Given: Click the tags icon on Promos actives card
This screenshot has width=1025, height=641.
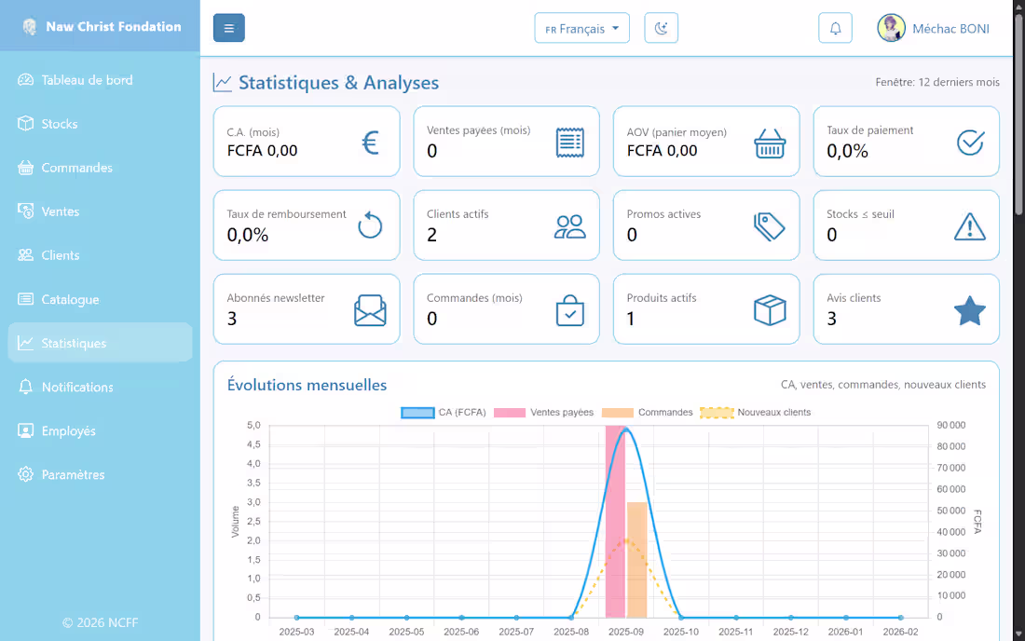Looking at the screenshot, I should tap(770, 226).
